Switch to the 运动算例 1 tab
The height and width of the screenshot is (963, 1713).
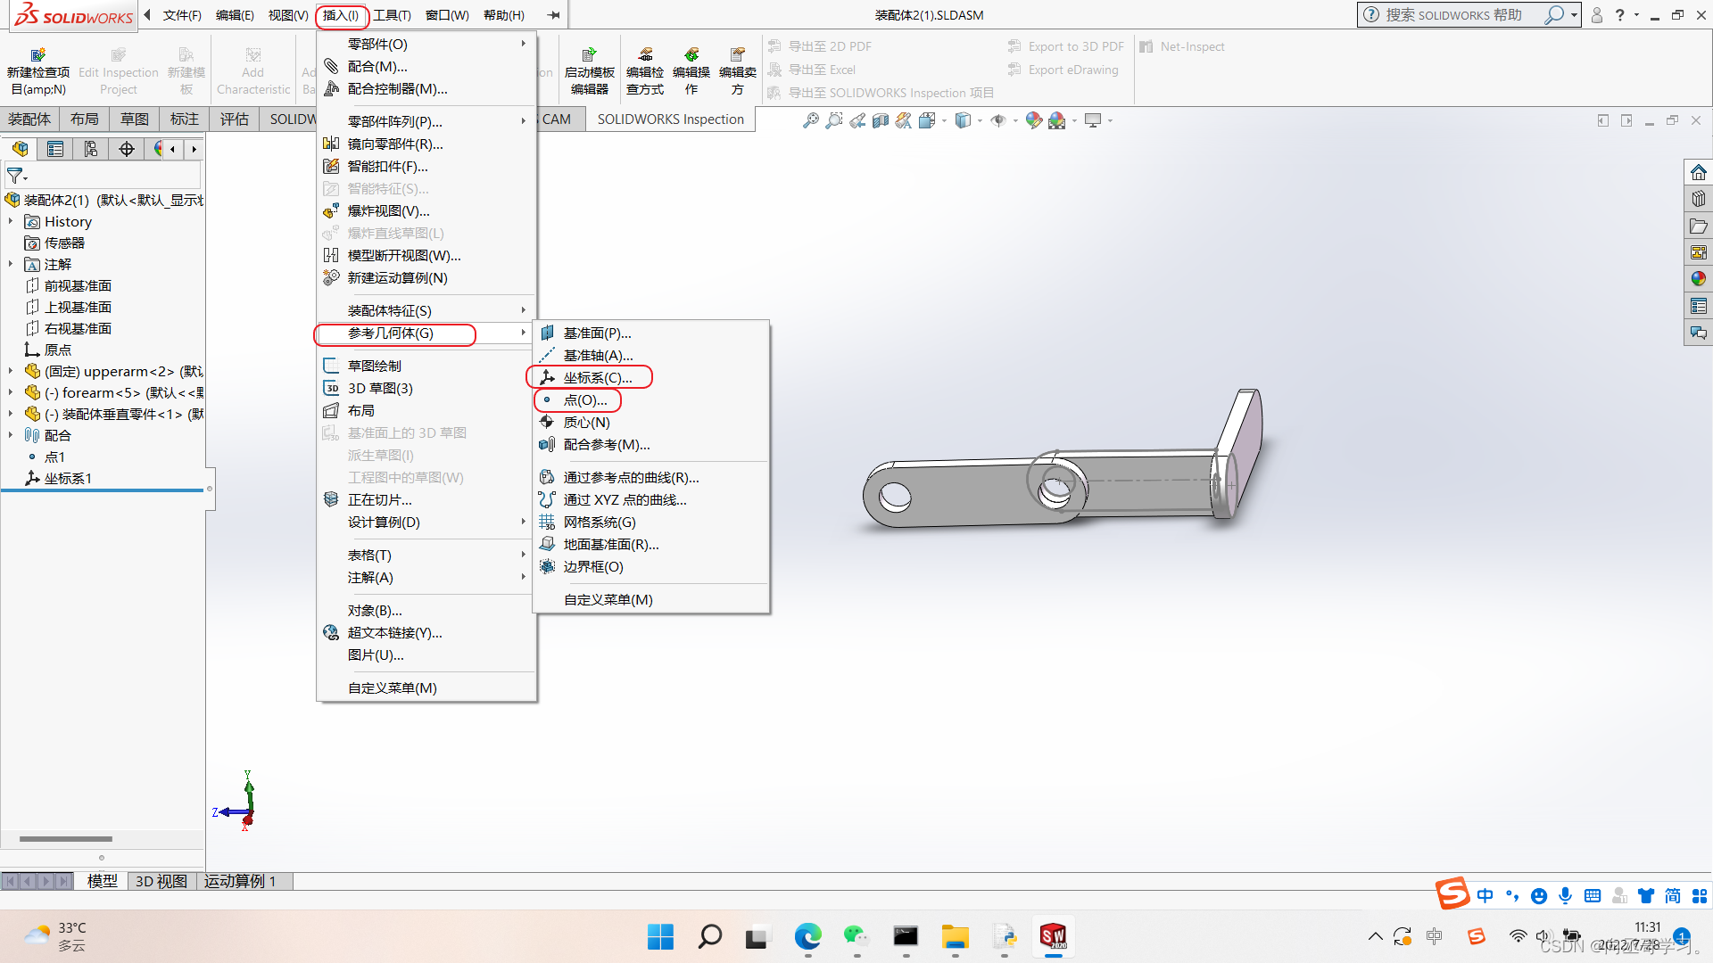click(239, 881)
